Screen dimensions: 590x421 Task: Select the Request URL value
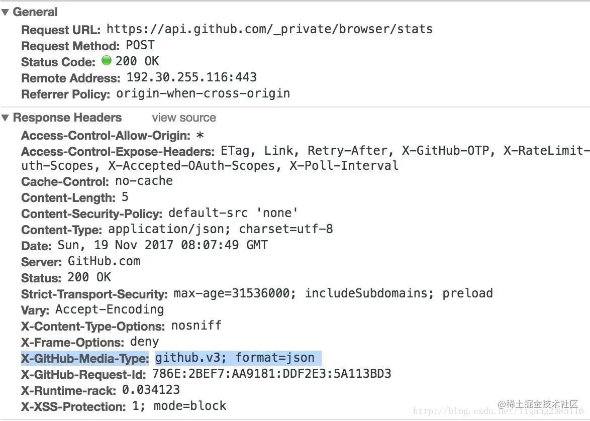point(269,29)
